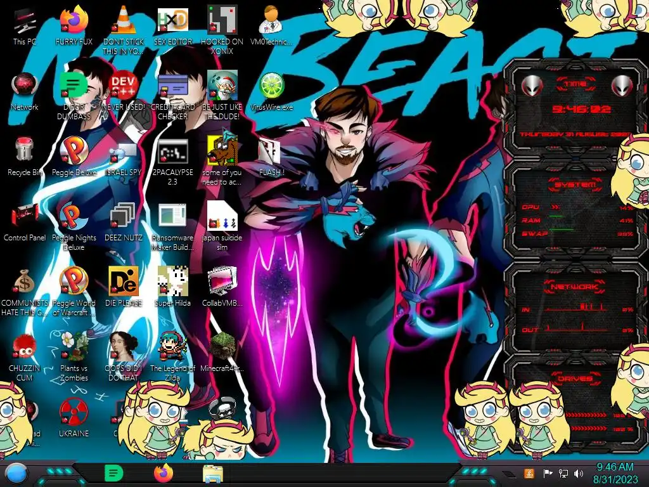Launch Firefox from the taskbar
The height and width of the screenshot is (487, 649).
164,473
